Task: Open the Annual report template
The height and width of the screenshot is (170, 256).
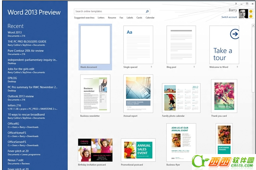Action: pos(138,94)
